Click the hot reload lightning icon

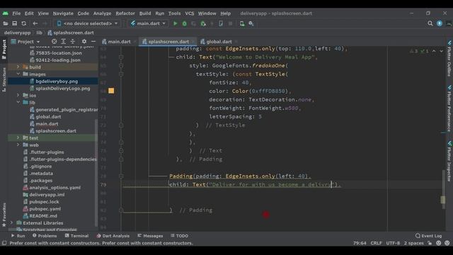point(212,23)
